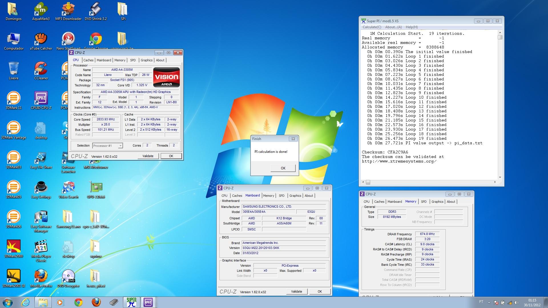Screen dimensions: 548x308
Task: Launch 3DMark2000 shortcut
Action: click(x=13, y=249)
